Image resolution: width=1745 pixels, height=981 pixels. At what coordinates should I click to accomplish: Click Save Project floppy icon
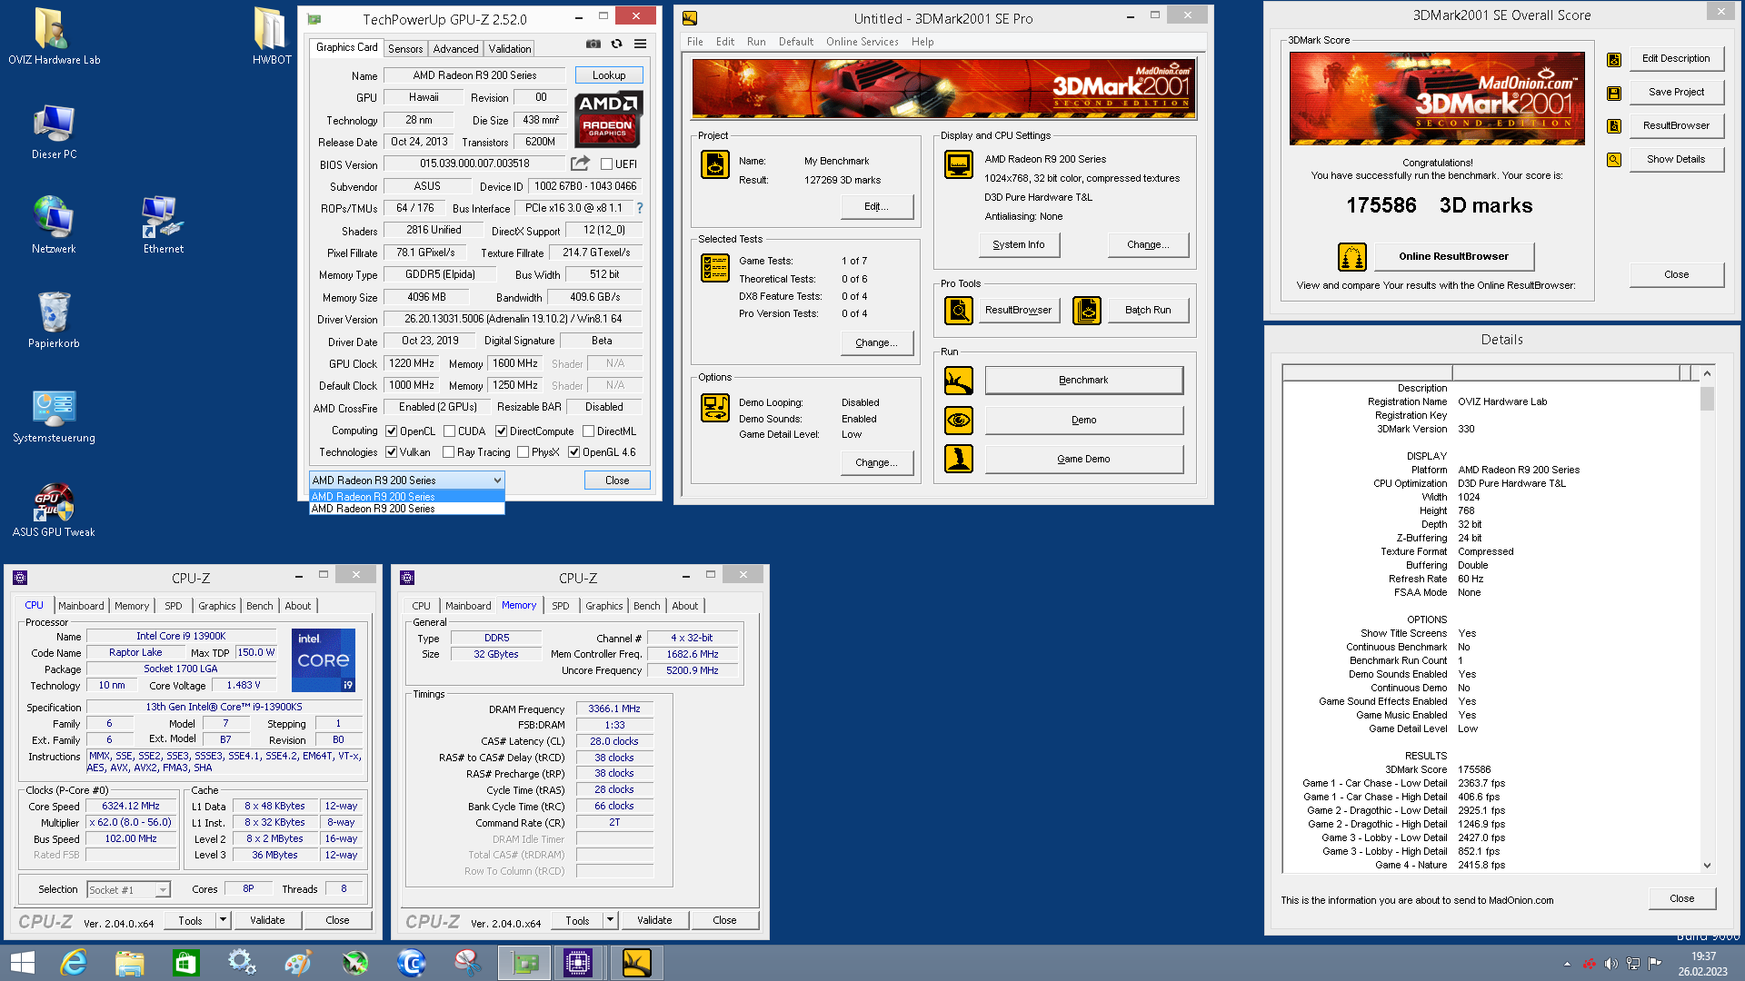1614,93
